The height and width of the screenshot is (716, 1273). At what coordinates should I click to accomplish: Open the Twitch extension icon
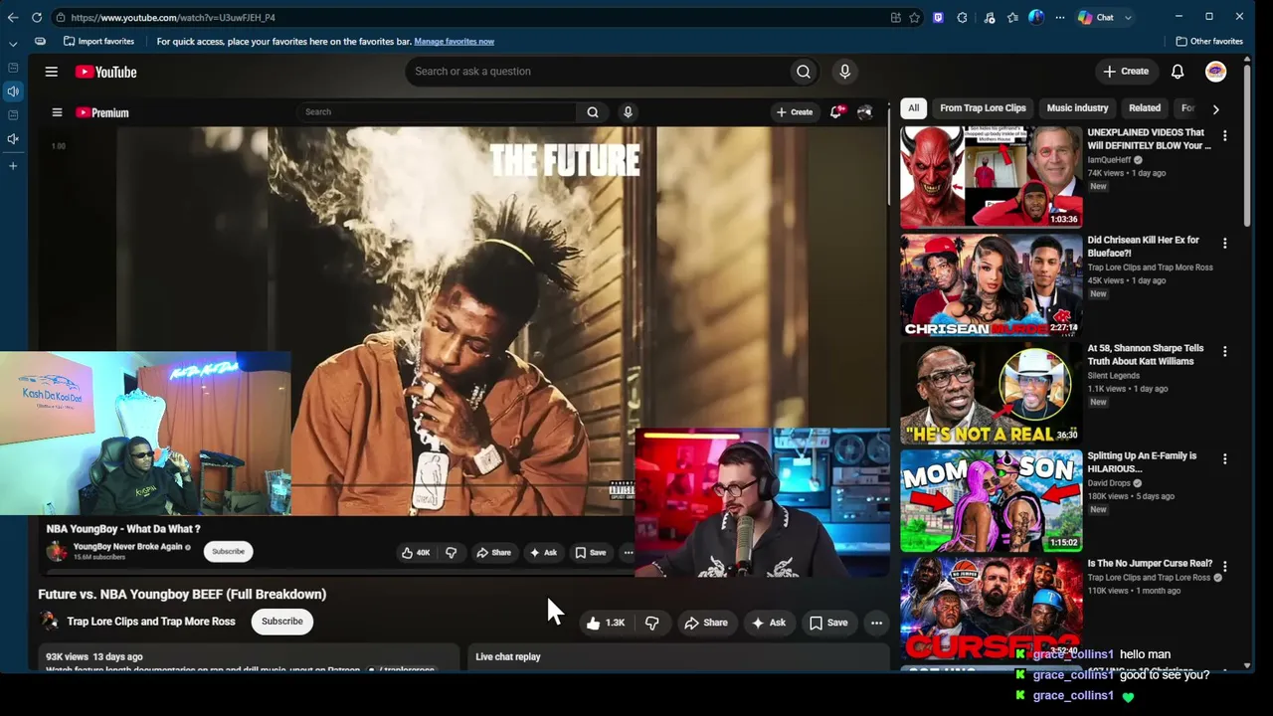click(x=938, y=17)
